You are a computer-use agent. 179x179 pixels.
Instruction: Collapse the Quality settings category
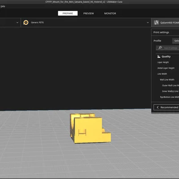[167, 56]
